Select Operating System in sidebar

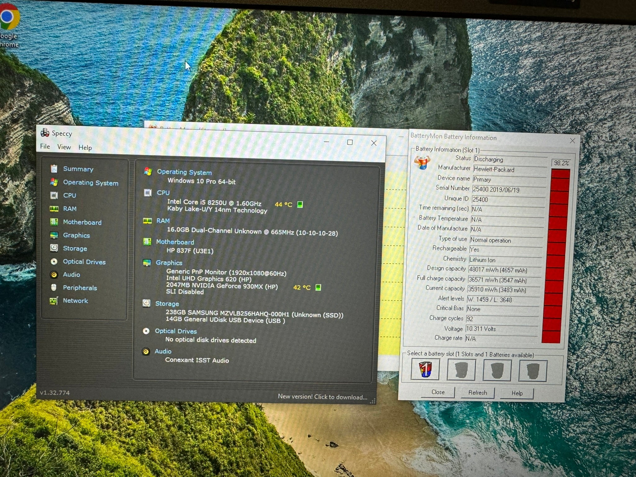[91, 183]
